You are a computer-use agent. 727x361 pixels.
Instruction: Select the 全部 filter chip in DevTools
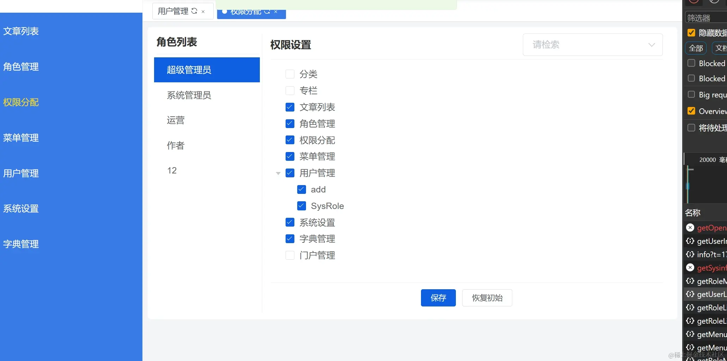(x=696, y=48)
